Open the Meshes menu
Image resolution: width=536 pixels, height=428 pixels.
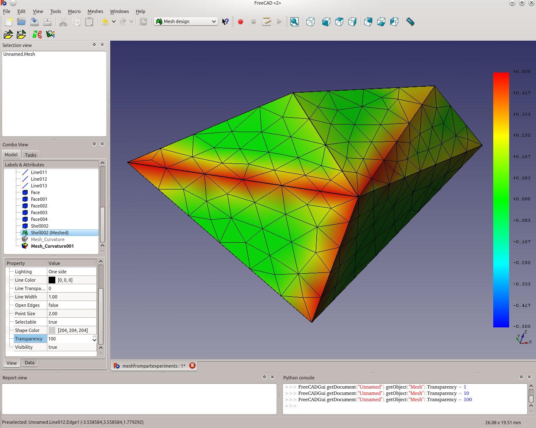(95, 11)
